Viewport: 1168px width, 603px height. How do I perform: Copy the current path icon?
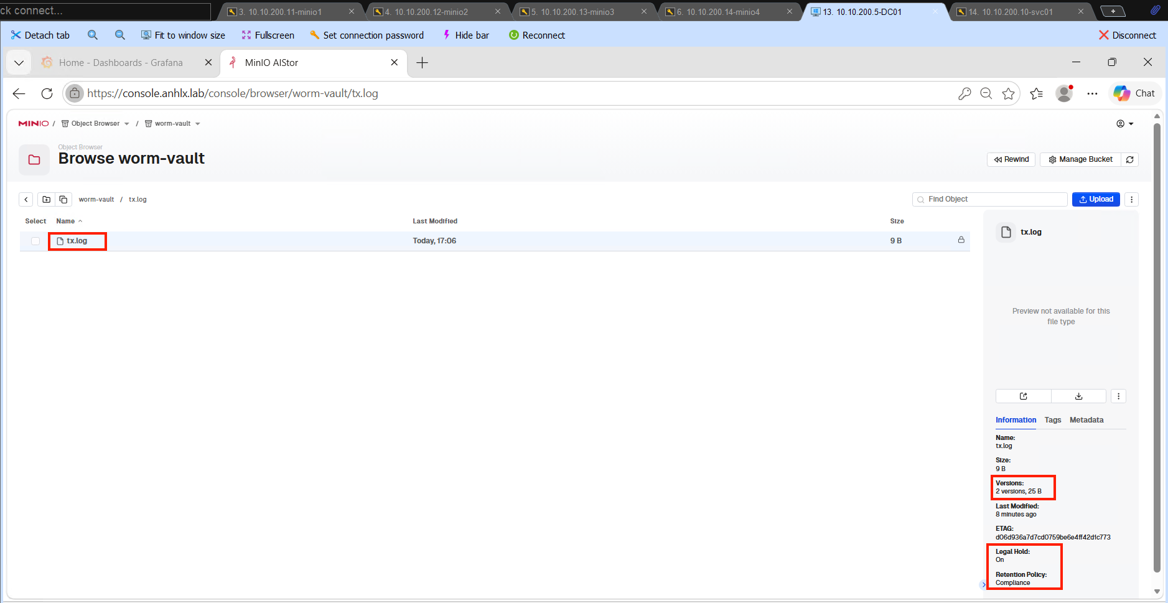pyautogui.click(x=63, y=199)
